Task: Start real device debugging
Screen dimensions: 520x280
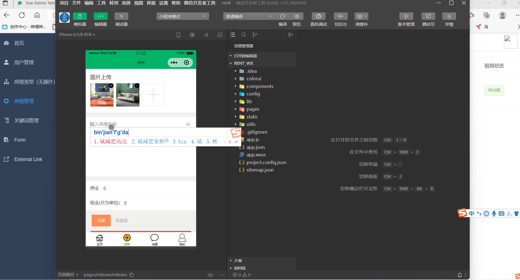Action: click(x=319, y=16)
